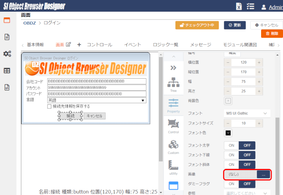Open the フォント MS UI Gothic dropdown
Screen dimensions: 283x195
tap(247, 113)
